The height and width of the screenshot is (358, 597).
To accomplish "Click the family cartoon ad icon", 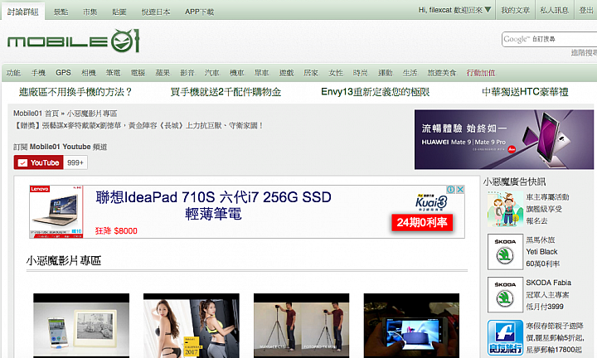I will point(505,209).
